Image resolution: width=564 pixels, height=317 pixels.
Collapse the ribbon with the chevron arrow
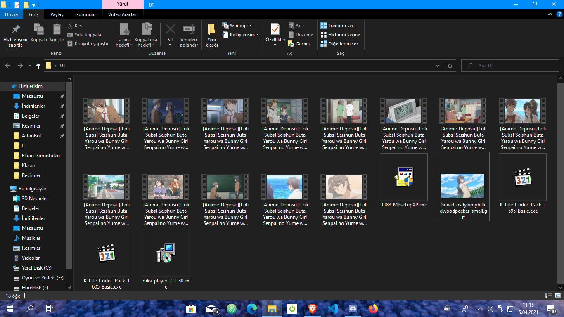tap(550, 14)
